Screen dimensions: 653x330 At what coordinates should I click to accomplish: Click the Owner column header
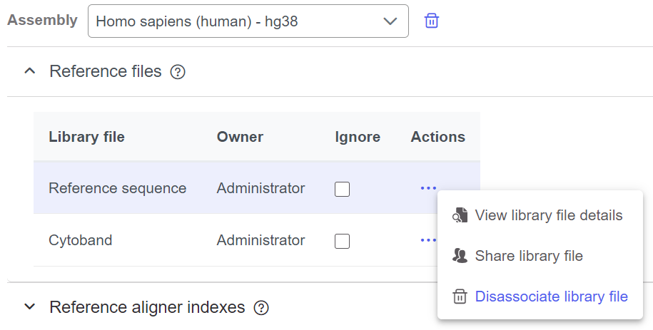pyautogui.click(x=240, y=137)
